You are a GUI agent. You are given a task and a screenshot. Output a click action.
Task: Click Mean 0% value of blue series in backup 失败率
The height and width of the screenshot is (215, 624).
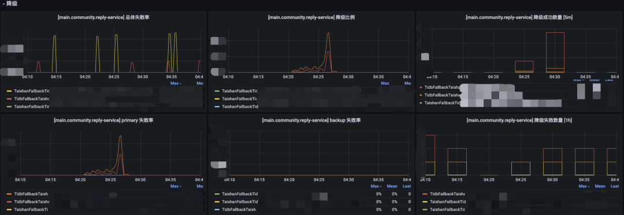(395, 209)
